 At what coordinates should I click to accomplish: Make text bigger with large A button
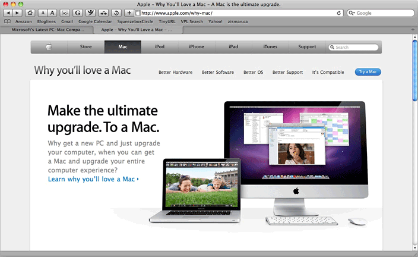pos(52,13)
